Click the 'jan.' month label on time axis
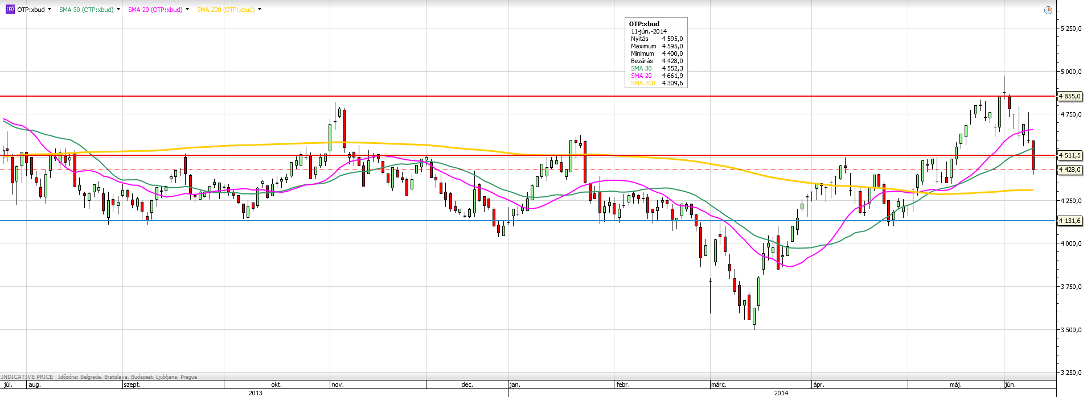 (x=515, y=384)
